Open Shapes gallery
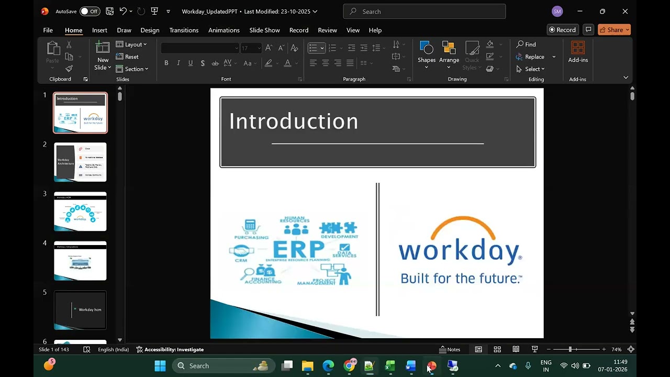The image size is (670, 377). [x=427, y=55]
